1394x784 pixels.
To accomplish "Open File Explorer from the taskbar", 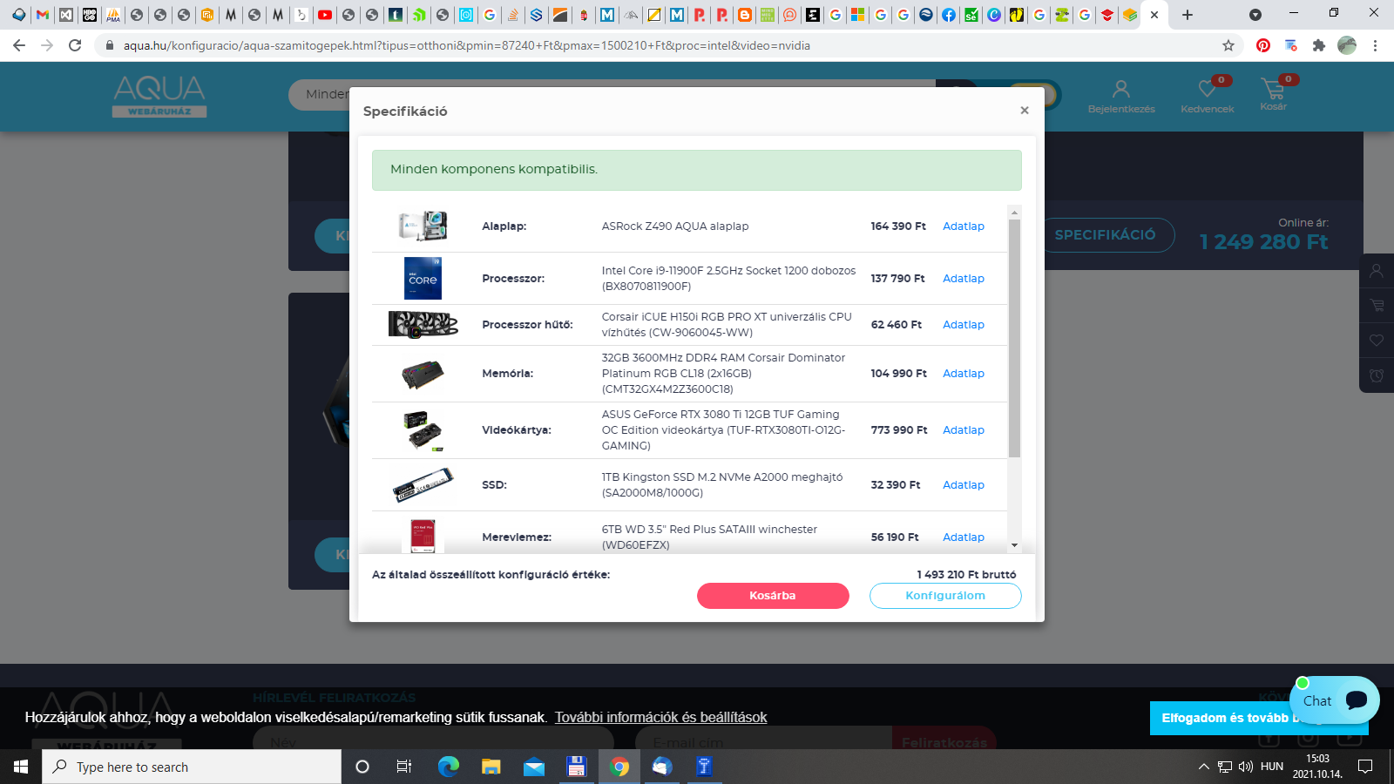I will [491, 767].
